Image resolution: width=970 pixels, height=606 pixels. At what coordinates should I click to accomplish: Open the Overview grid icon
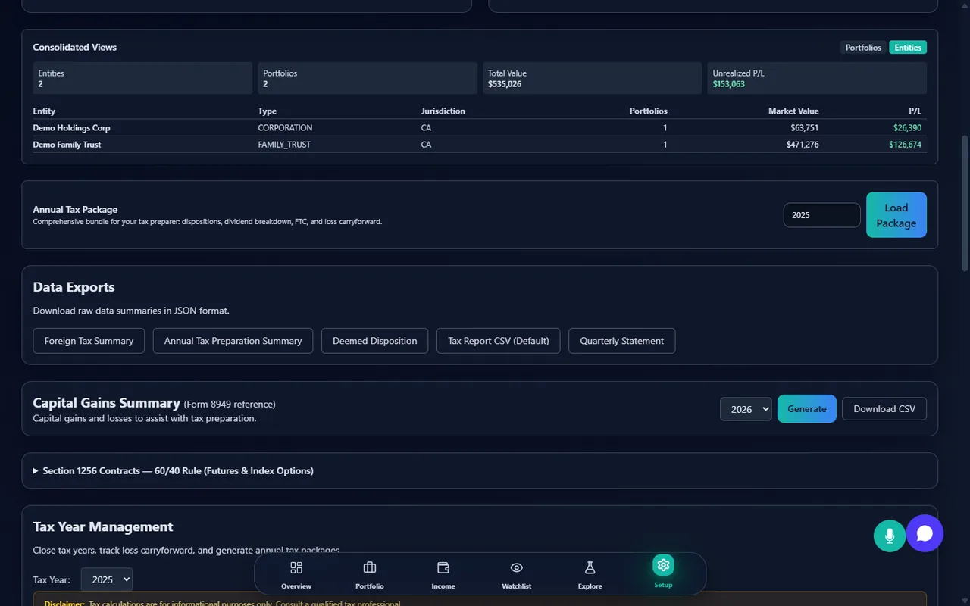click(x=296, y=567)
